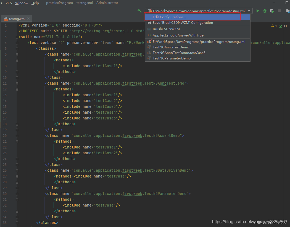Click preserve-order="true" attribute
Viewport: 290px width, 227px height.
coord(90,43)
